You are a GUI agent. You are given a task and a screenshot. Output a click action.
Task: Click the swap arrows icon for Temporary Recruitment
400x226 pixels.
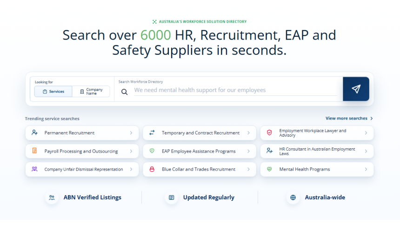click(152, 133)
